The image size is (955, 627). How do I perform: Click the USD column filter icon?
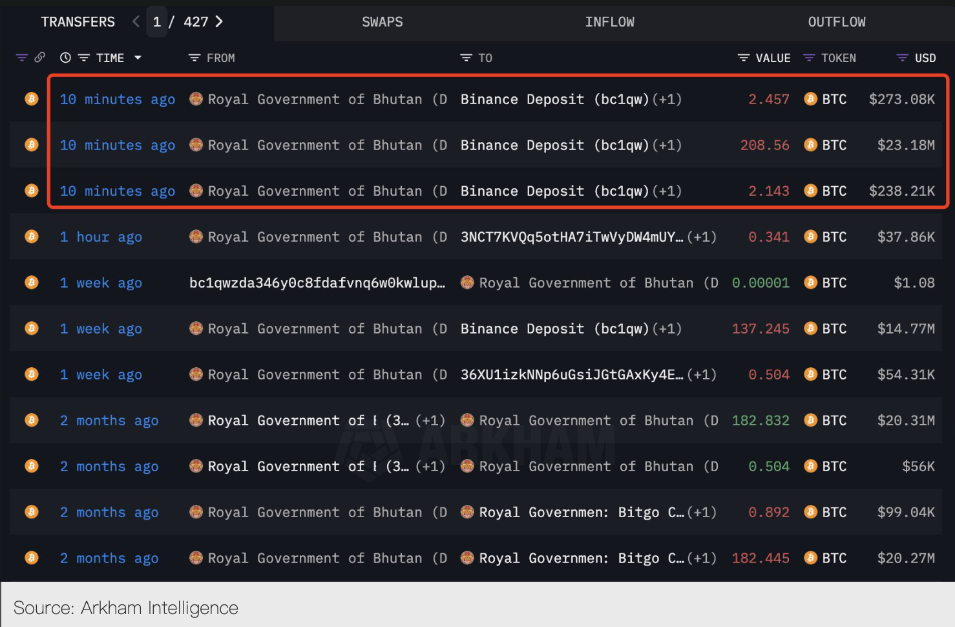click(903, 58)
